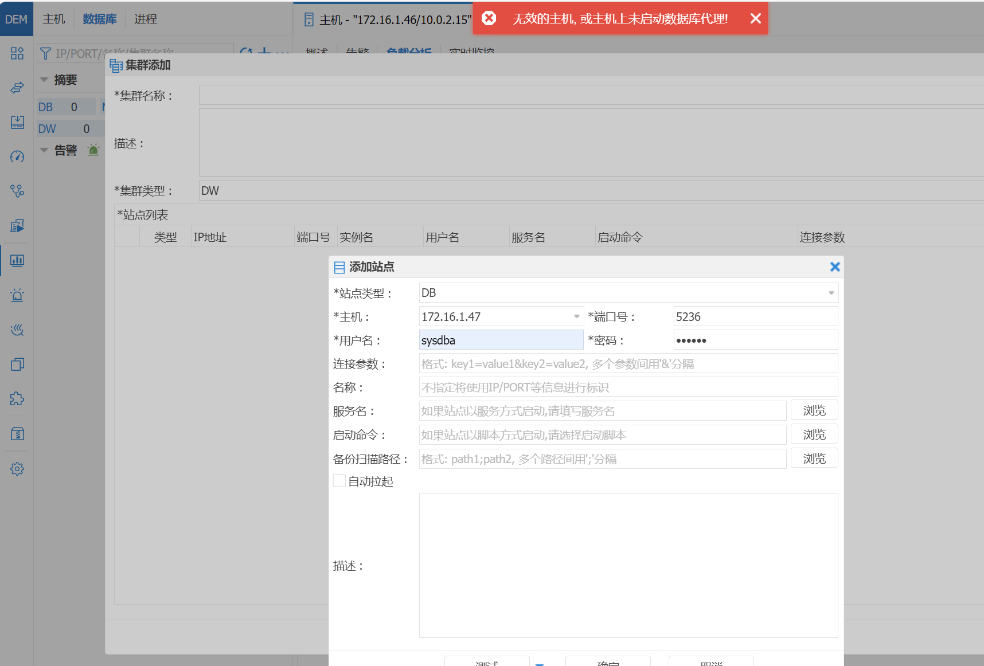The image size is (984, 666).
Task: Click the IP地址 column header
Action: coord(243,237)
